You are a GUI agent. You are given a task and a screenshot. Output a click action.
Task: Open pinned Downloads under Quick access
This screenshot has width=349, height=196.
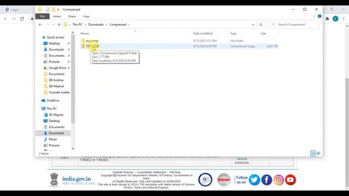(x=56, y=50)
